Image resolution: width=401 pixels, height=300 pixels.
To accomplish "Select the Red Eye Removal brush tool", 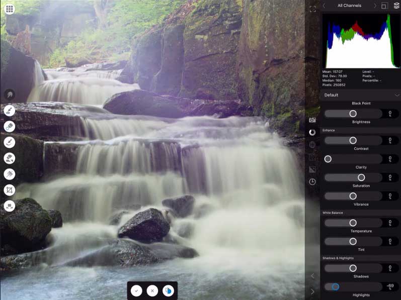I will pos(10,111).
